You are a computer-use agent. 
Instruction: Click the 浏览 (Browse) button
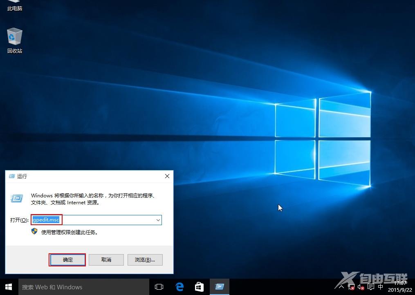click(x=145, y=260)
